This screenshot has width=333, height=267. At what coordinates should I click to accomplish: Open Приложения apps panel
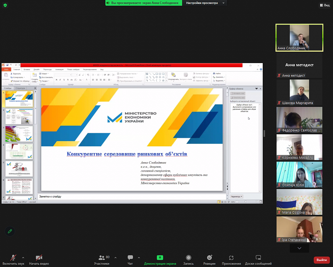231,260
